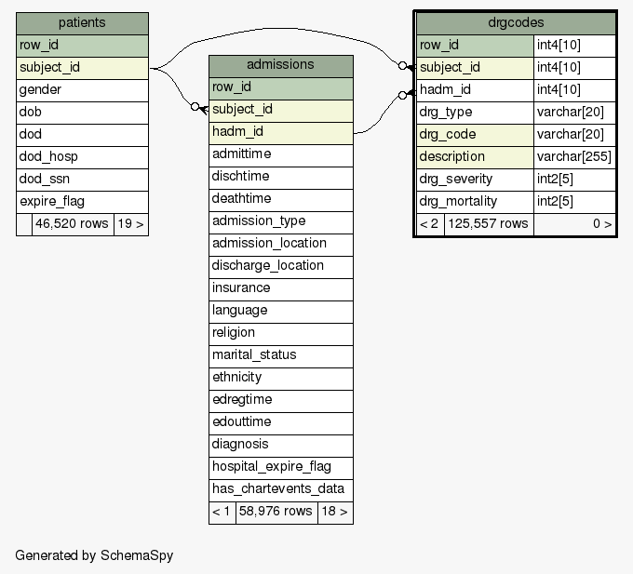
Task: Click the drg_code column in drgcodes
Action: [x=475, y=134]
